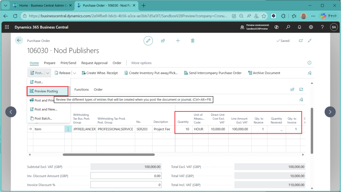This screenshot has width=341, height=192.
Task: Open page in new window icon
Action: tap(301, 41)
